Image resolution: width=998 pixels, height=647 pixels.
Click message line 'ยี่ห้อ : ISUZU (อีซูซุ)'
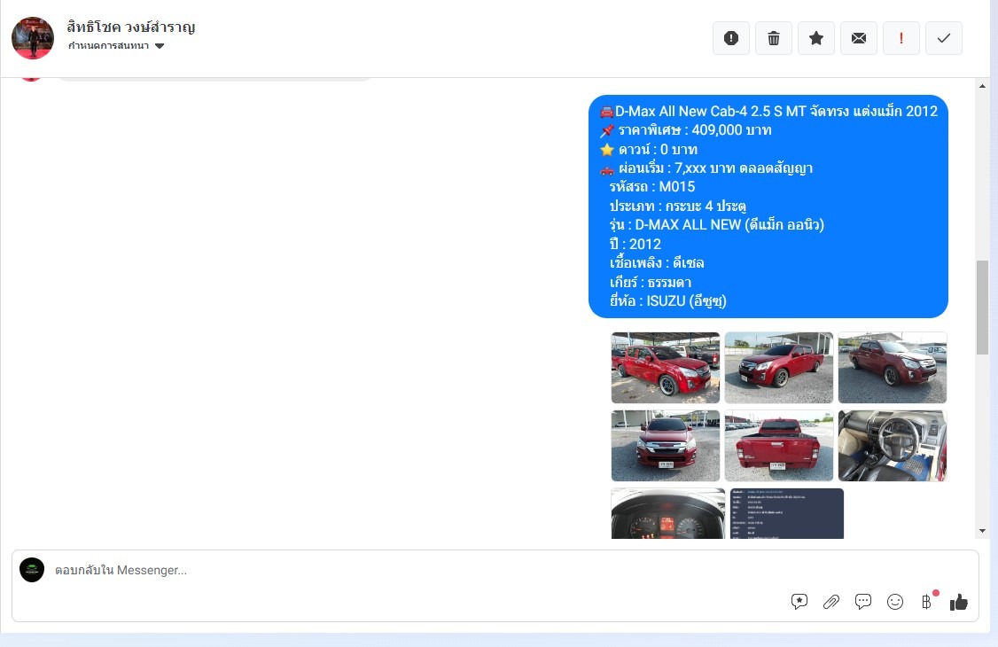coord(667,301)
